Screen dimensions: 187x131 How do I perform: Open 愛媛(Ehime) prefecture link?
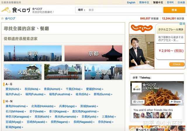click(x=95, y=89)
